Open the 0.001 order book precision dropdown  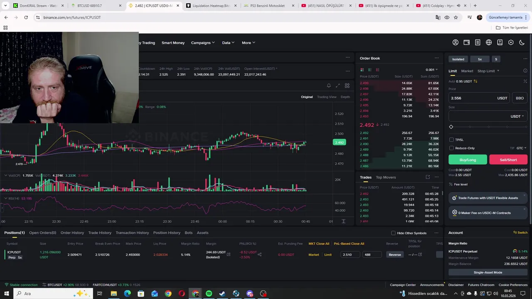pos(431,70)
